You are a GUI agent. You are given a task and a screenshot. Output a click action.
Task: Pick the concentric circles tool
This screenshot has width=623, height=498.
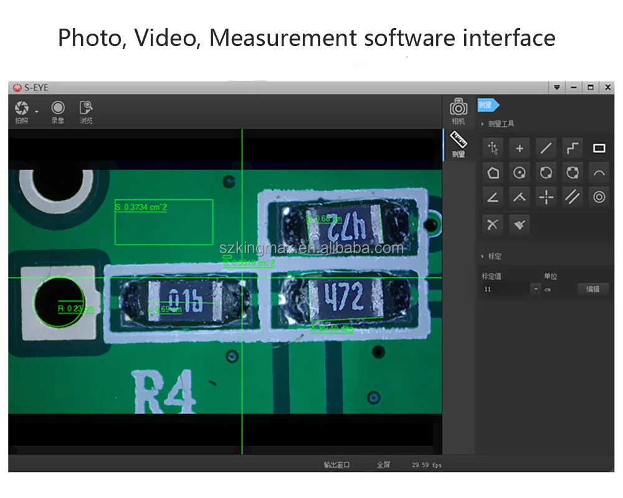click(x=599, y=197)
